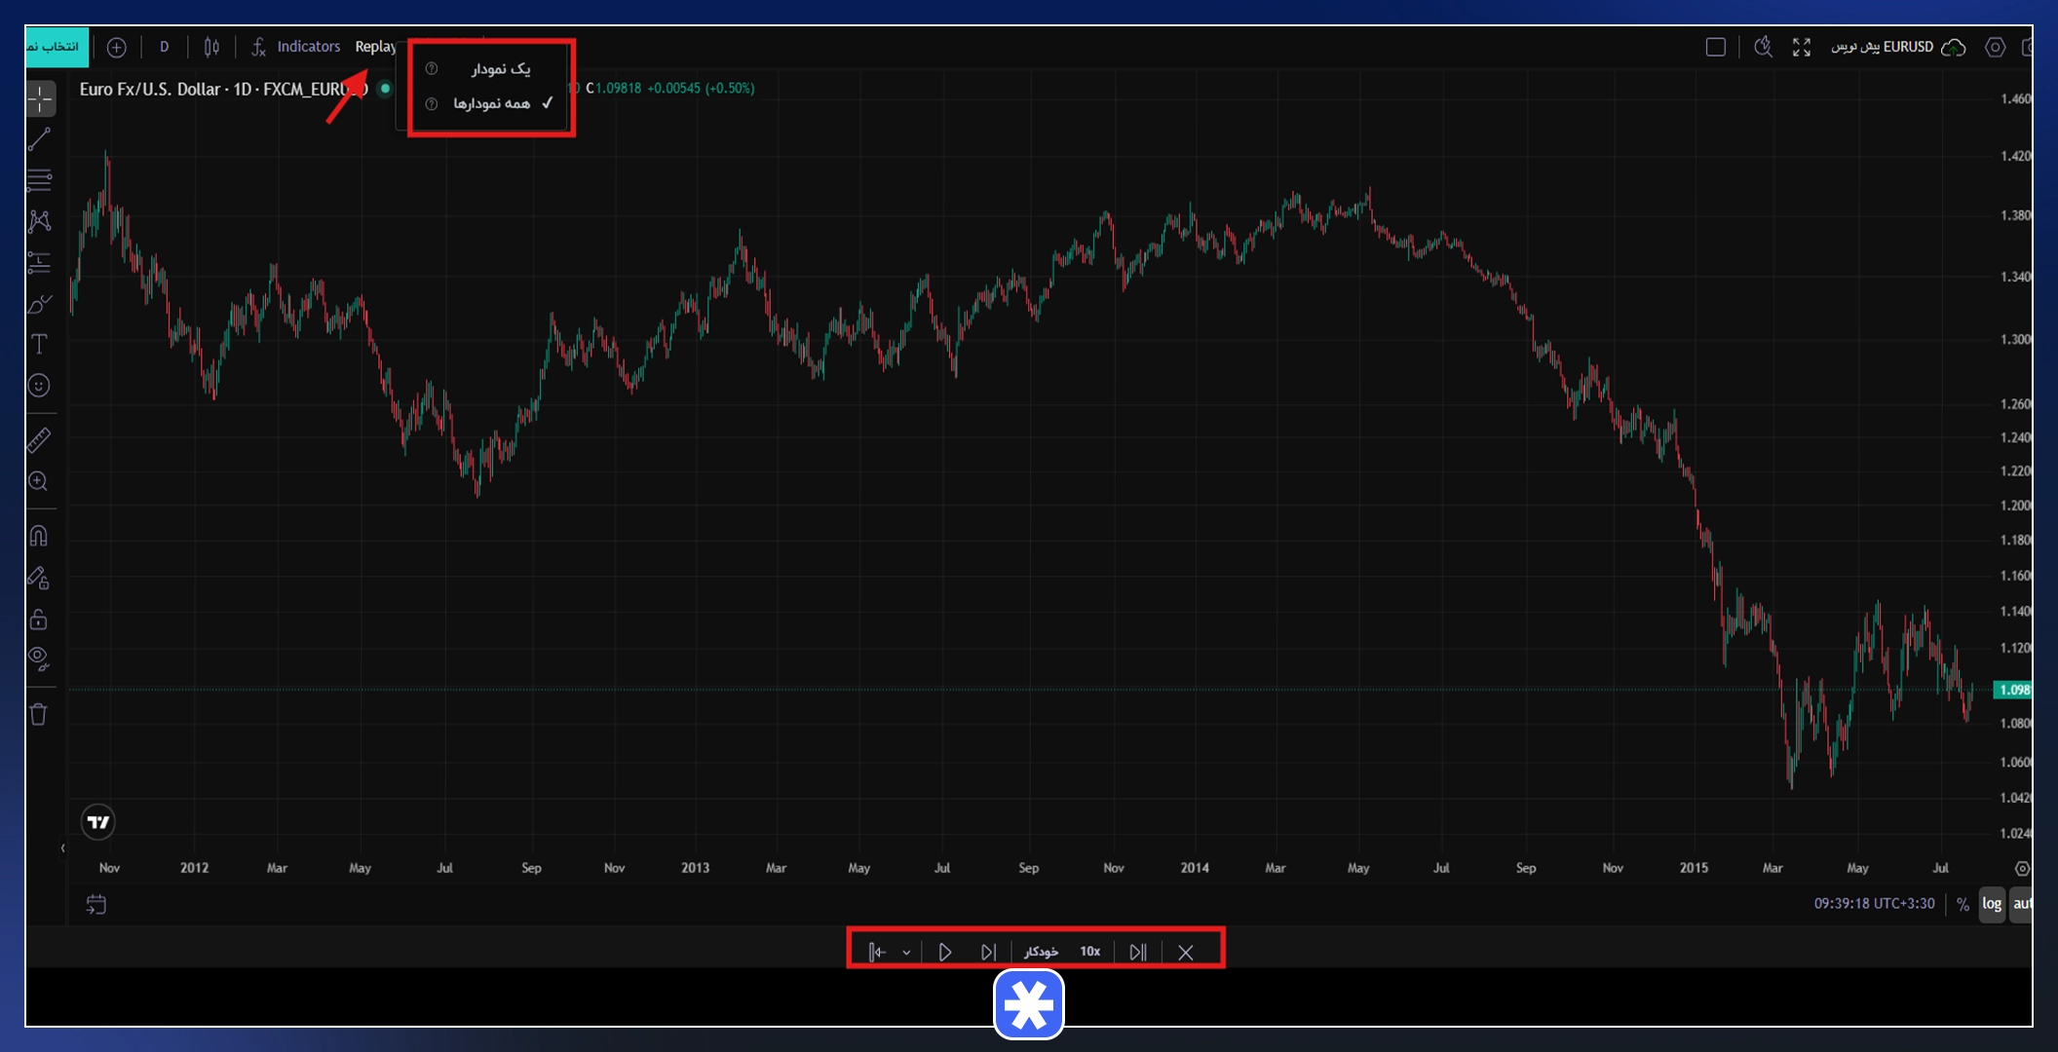
Task: Activate the zoom in tool
Action: click(40, 481)
